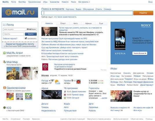This screenshot has height=121, width=155.
Task: Open Одноклассники in top navigation
Action: 34,2
